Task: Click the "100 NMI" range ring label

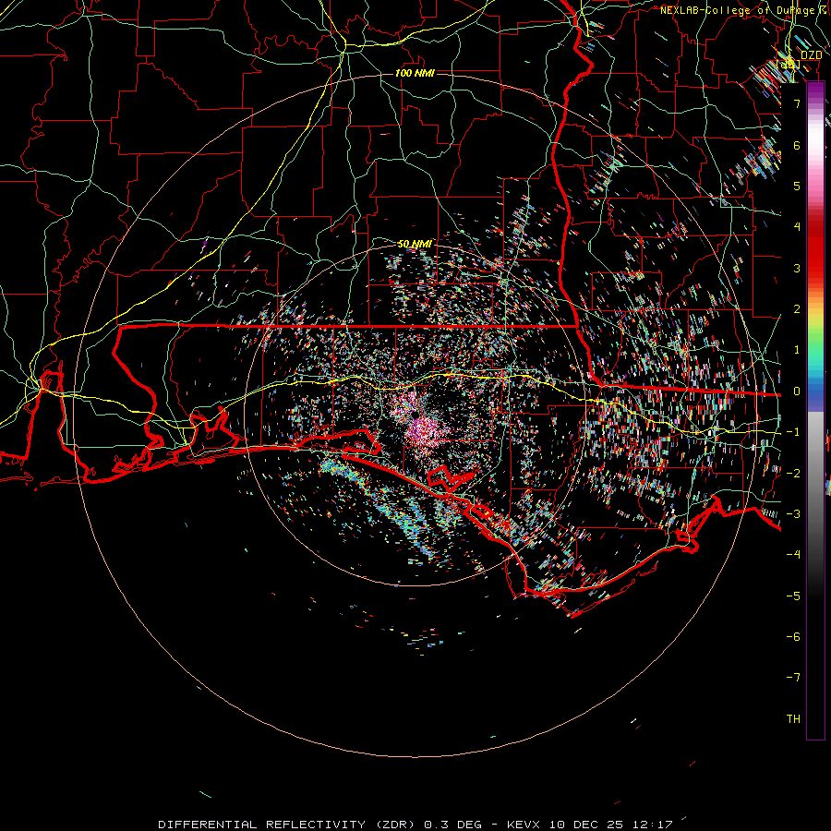Action: pyautogui.click(x=415, y=73)
